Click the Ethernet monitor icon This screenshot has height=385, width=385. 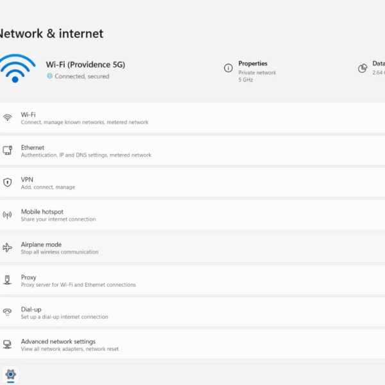8,151
